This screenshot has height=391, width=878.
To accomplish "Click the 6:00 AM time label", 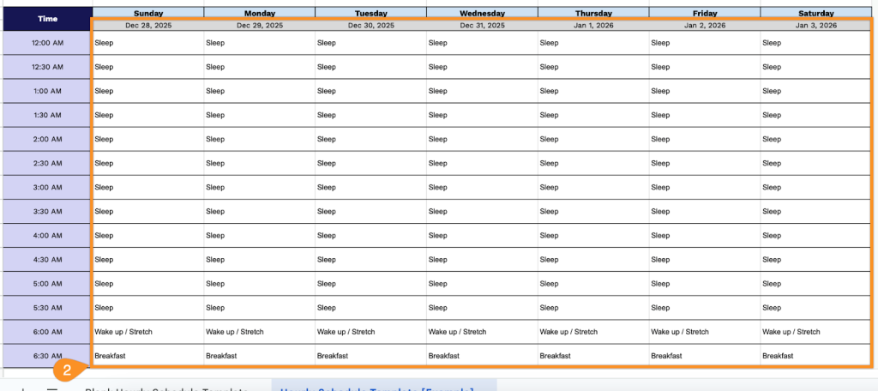I will tap(47, 331).
